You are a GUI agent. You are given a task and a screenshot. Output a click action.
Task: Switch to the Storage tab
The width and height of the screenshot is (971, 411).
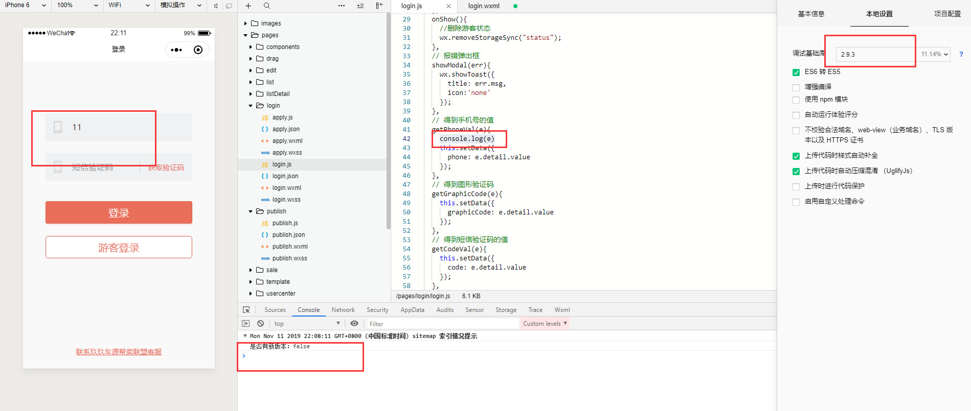[x=506, y=310]
